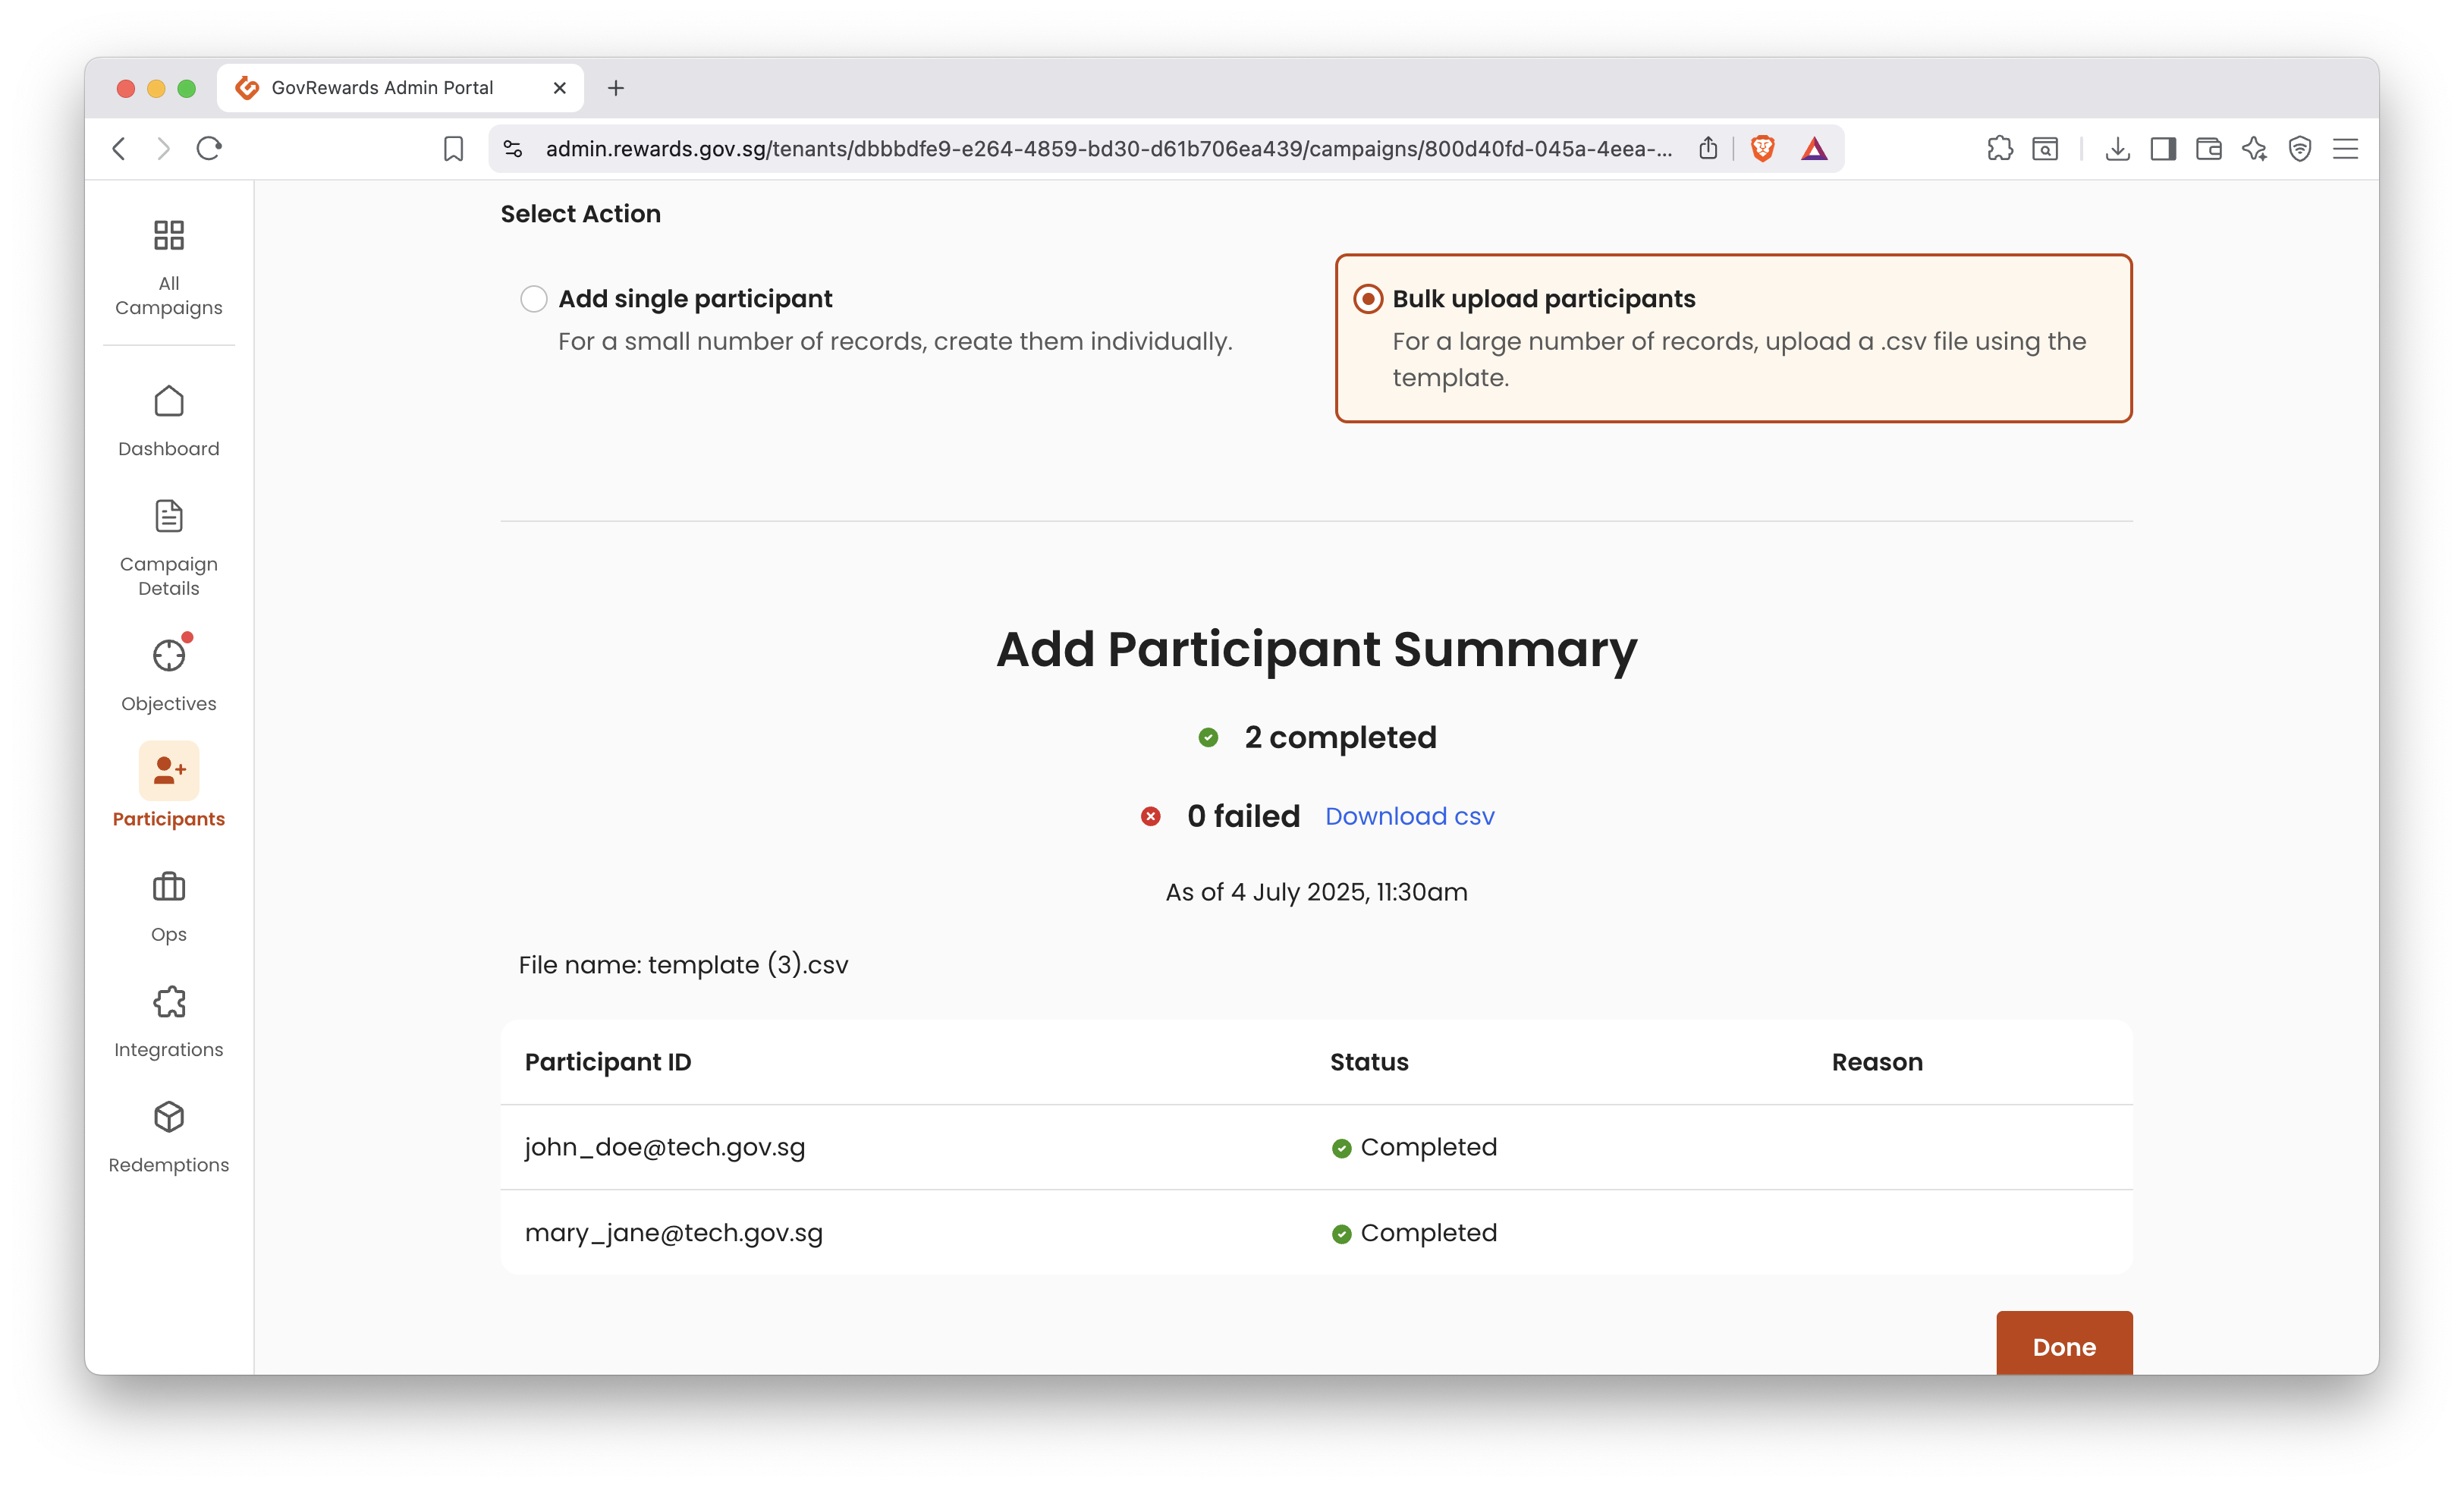
Task: Open the page share options
Action: (x=1708, y=148)
